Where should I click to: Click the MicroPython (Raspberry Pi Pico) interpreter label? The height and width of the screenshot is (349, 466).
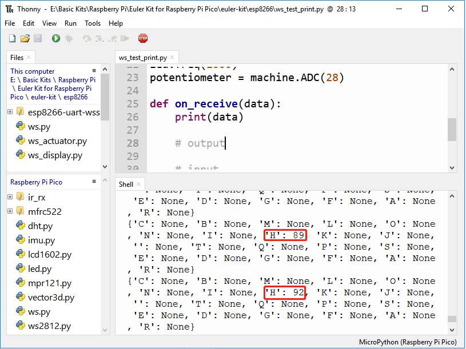pos(408,342)
